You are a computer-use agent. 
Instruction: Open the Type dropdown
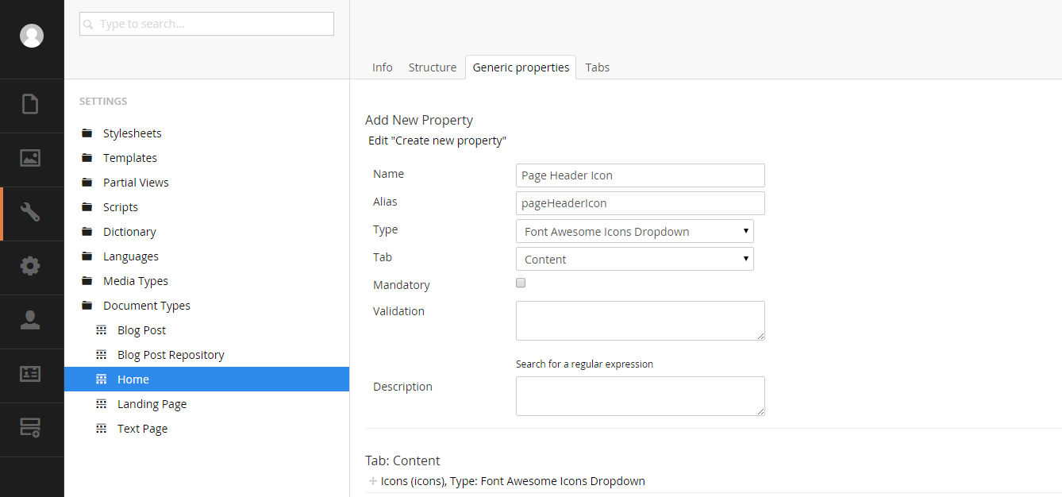click(x=634, y=232)
